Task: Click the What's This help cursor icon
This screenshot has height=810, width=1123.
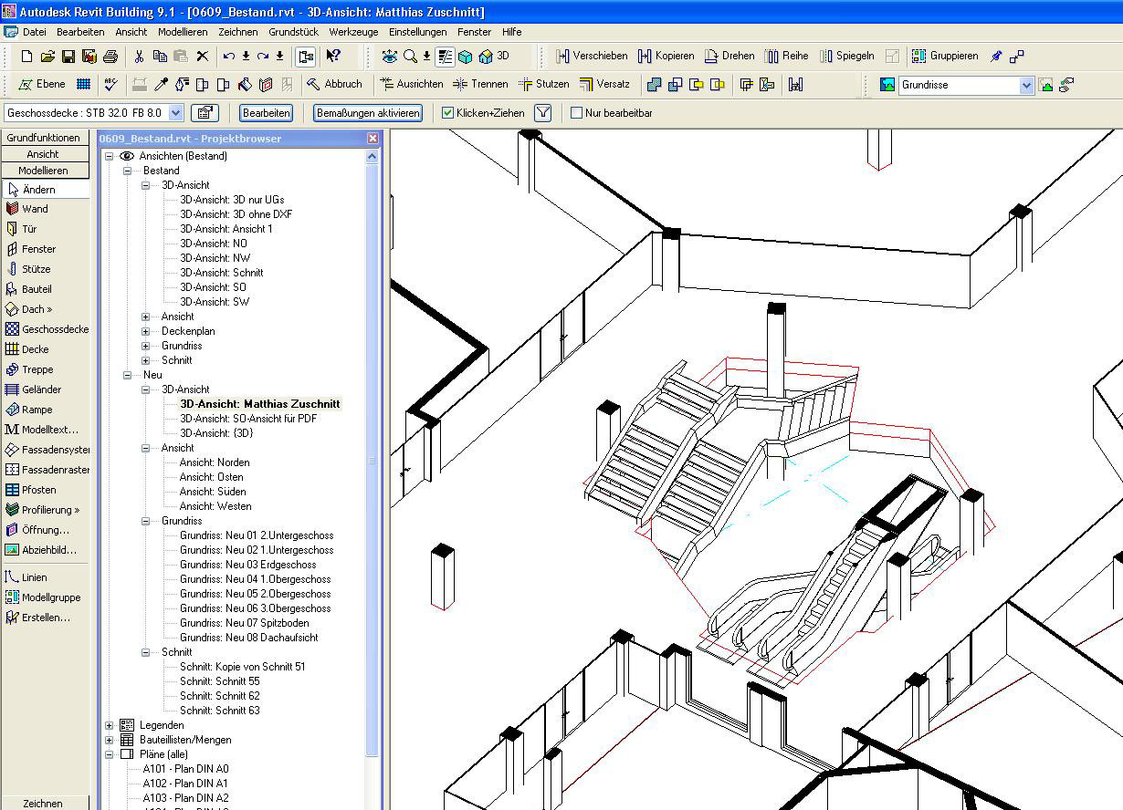Action: [x=333, y=57]
